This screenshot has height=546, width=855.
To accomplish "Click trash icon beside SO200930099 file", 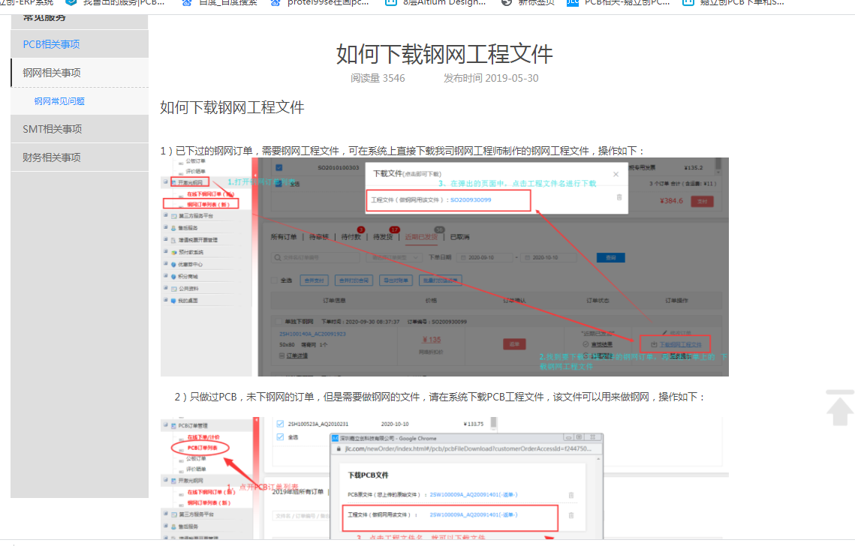I will tap(619, 197).
